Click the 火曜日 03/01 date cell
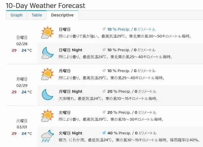Image resolution: width=203 pixels, height=147 pixels. coord(22,127)
